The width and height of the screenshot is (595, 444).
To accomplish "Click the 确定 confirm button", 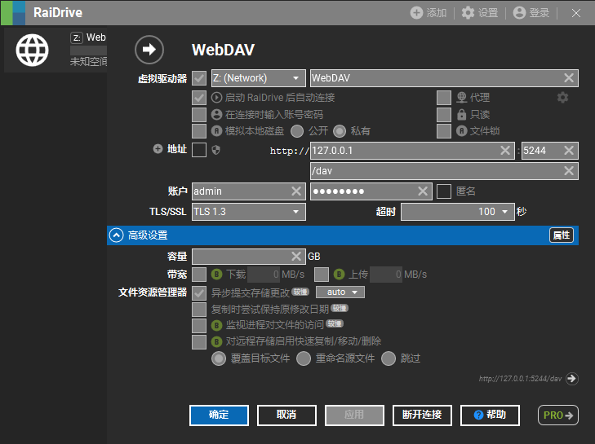I will click(x=219, y=415).
